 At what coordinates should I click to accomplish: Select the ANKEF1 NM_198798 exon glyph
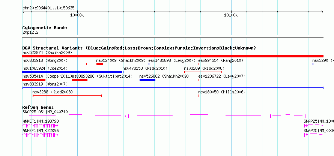(x=40, y=125)
